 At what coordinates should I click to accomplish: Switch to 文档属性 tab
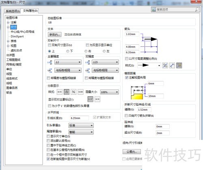tap(30, 11)
